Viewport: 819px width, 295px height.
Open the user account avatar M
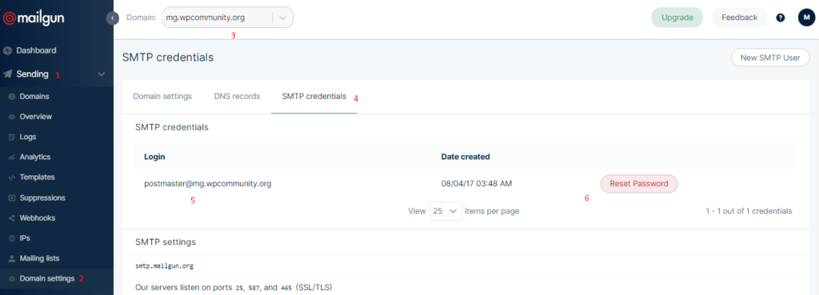[x=806, y=18]
